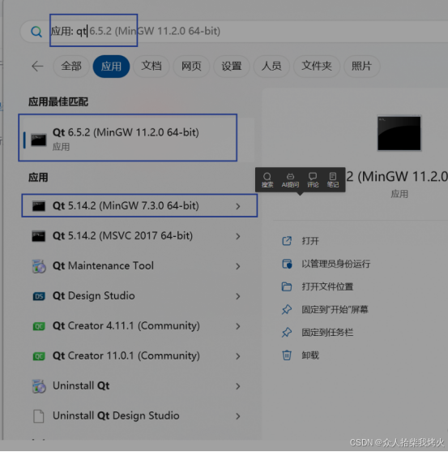Open Qt Creator 4.11.1 (Community) result
448x452 pixels.
tap(139, 325)
